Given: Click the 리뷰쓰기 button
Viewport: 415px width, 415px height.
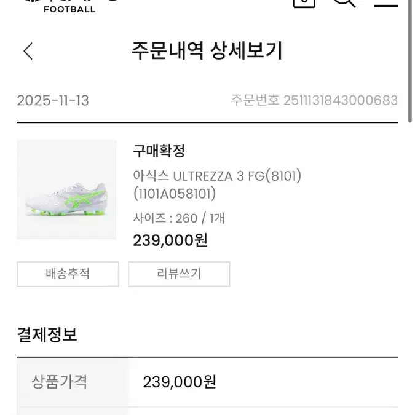Looking at the screenshot, I should click(179, 274).
